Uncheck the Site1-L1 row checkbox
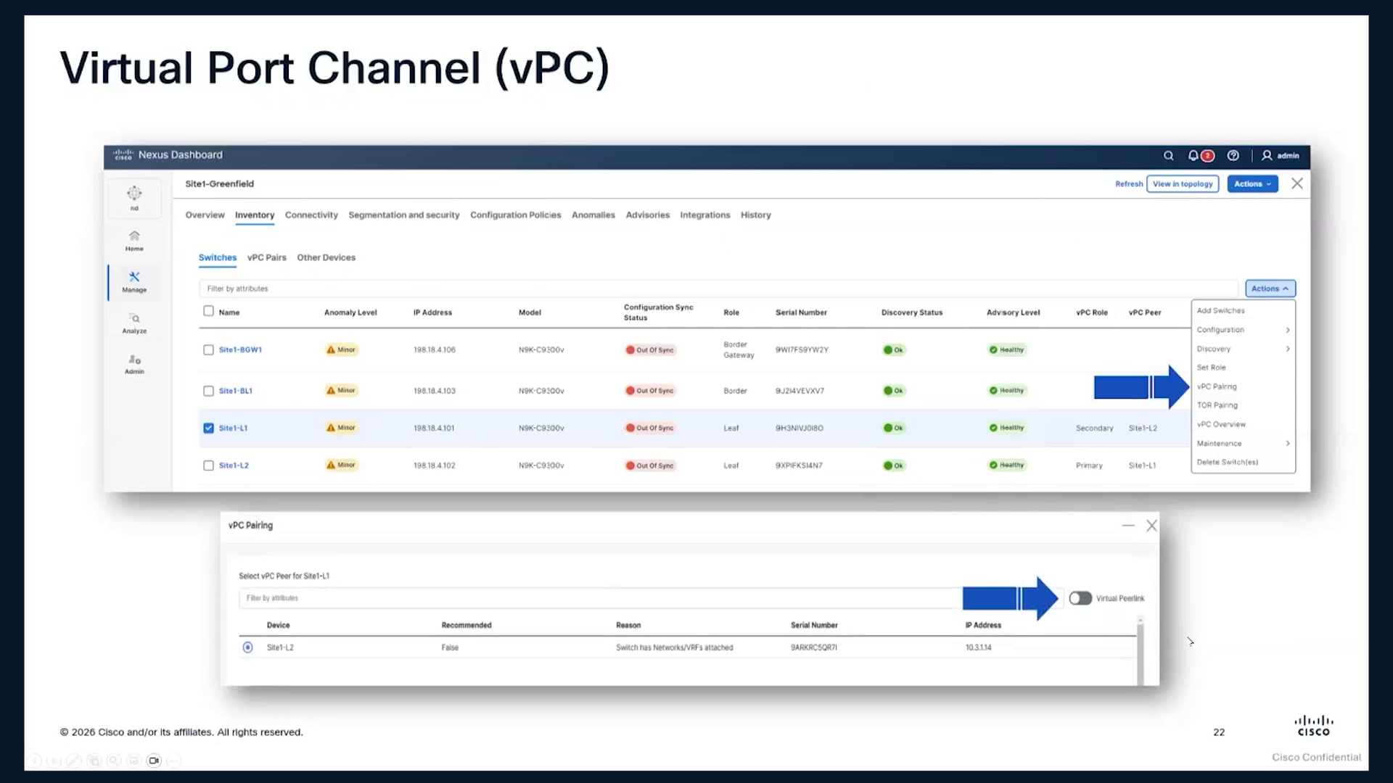Viewport: 1393px width, 783px height. (x=208, y=428)
